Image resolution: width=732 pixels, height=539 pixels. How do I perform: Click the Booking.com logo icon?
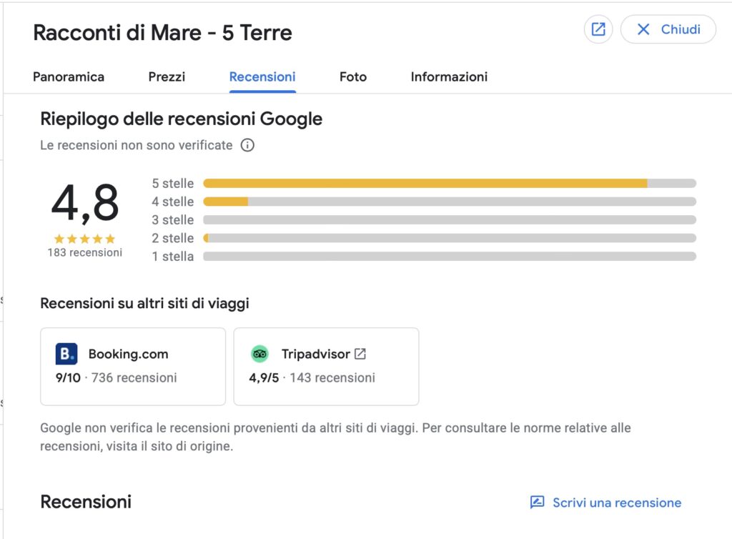click(x=66, y=354)
